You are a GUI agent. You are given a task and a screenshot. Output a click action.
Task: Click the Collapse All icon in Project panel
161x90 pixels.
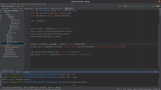coord(18,8)
